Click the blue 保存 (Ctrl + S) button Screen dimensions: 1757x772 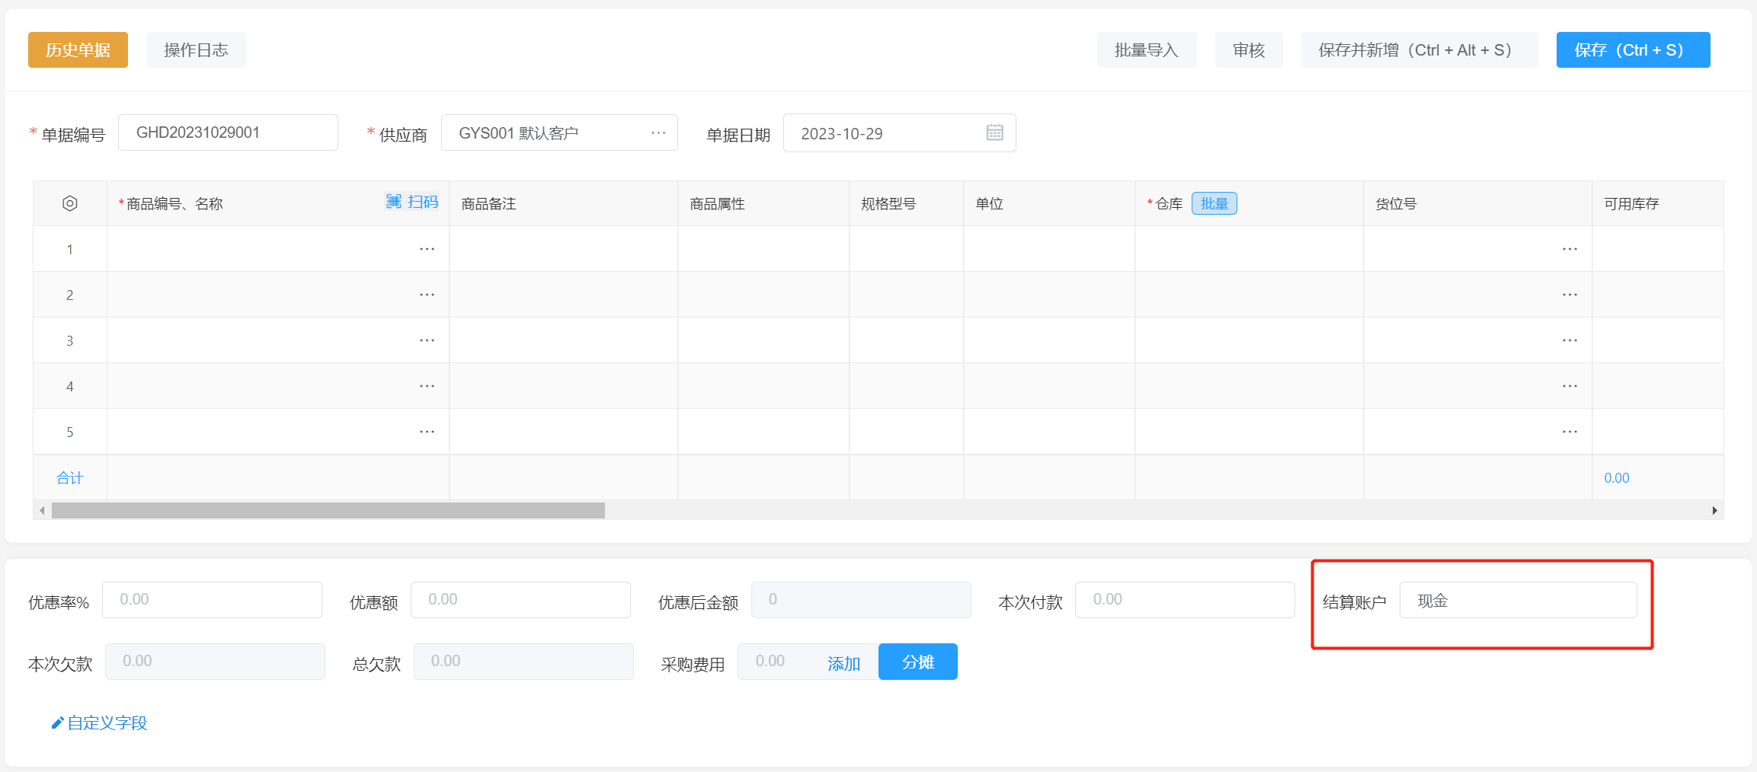click(1634, 49)
